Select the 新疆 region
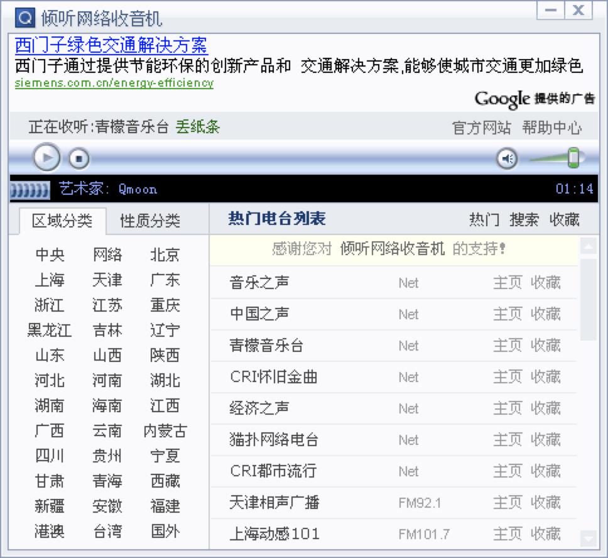608x558 pixels. (x=50, y=506)
